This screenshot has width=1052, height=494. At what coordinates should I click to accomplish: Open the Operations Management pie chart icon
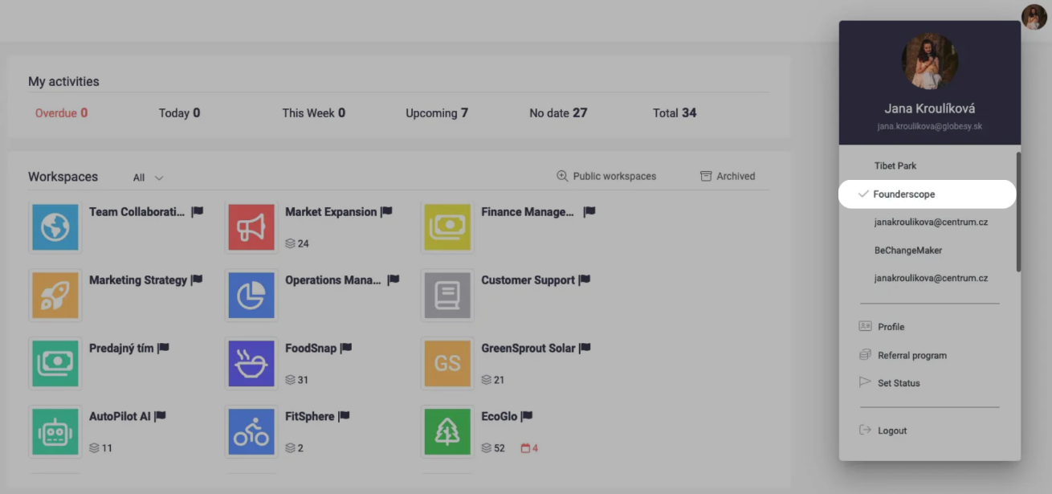click(251, 296)
